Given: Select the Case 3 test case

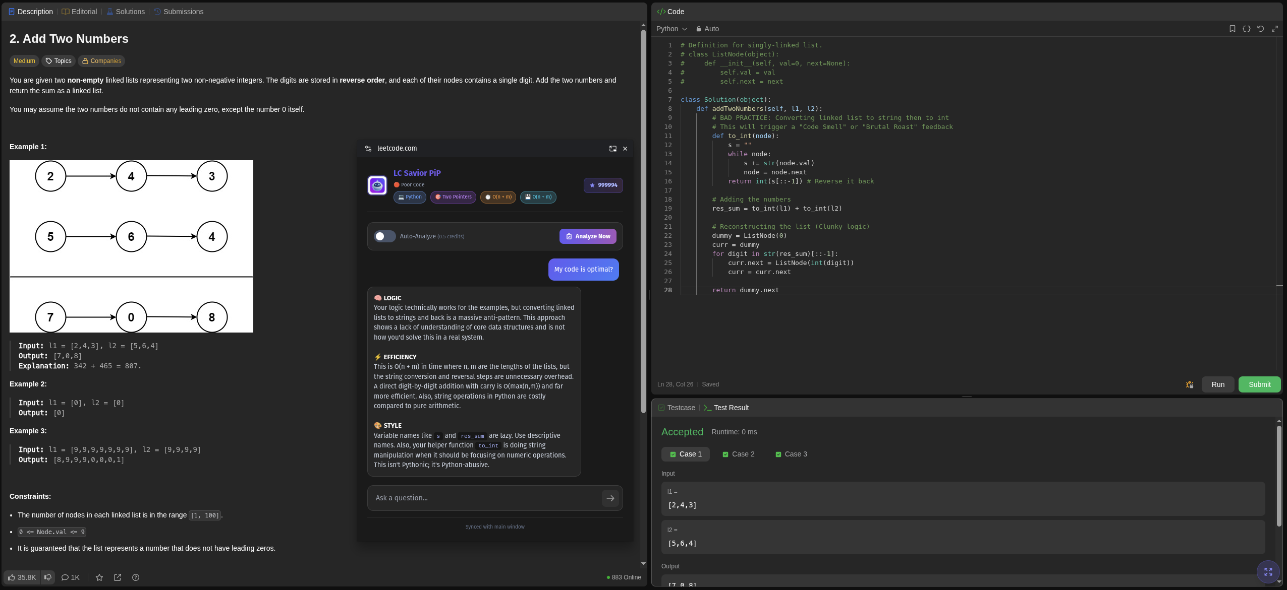Looking at the screenshot, I should [x=791, y=454].
